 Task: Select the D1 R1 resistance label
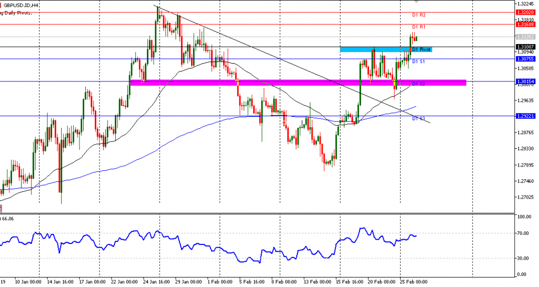(418, 27)
